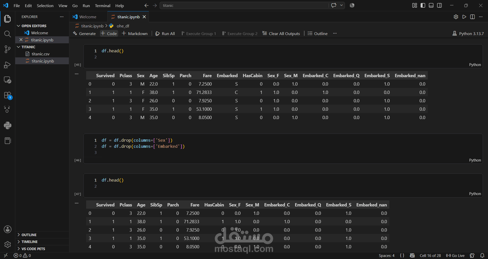Split the editor to the right
The height and width of the screenshot is (259, 488).
pos(472,17)
